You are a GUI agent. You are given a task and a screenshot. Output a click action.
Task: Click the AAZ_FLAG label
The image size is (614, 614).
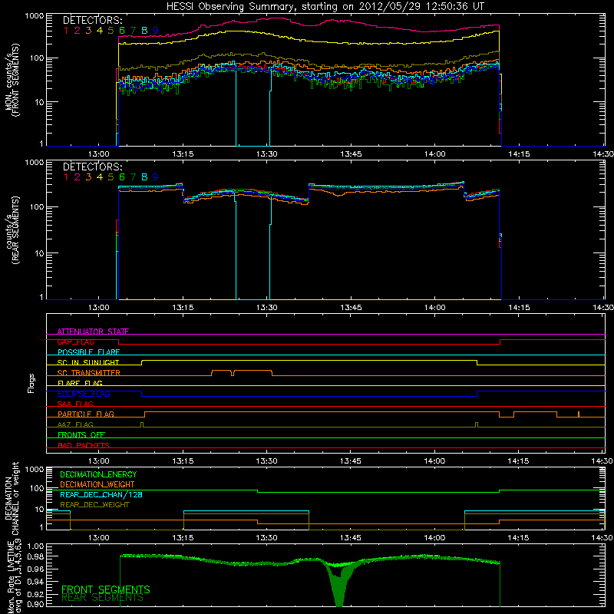click(x=75, y=424)
